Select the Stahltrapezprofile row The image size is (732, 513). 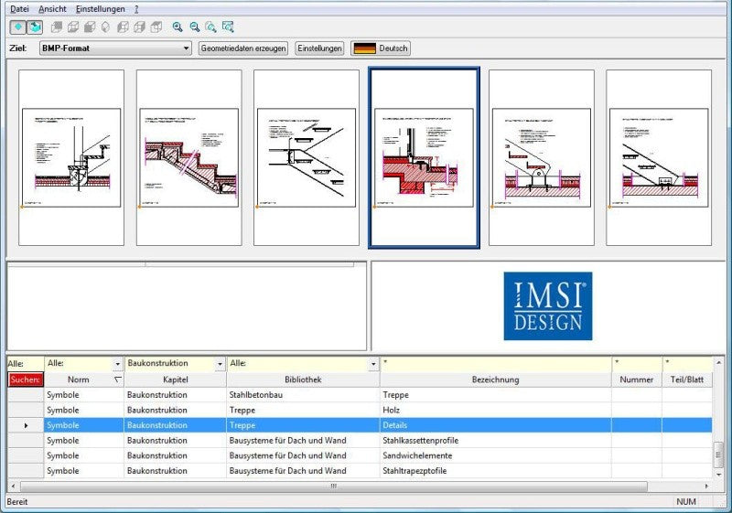[x=360, y=471]
